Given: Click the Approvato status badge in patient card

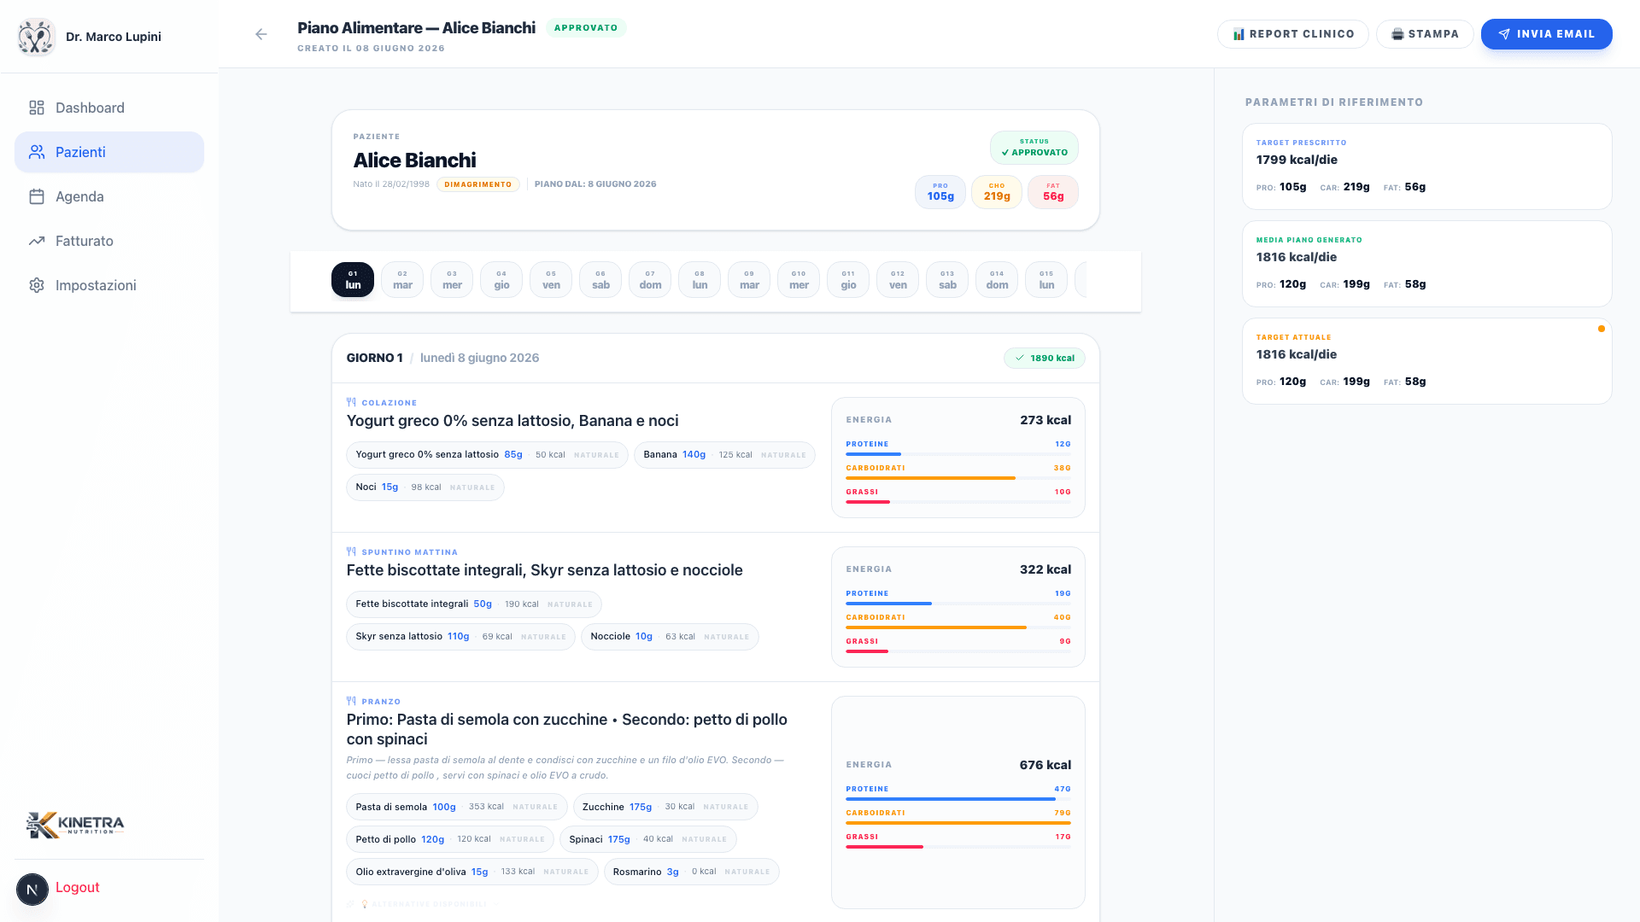Looking at the screenshot, I should click(1034, 148).
